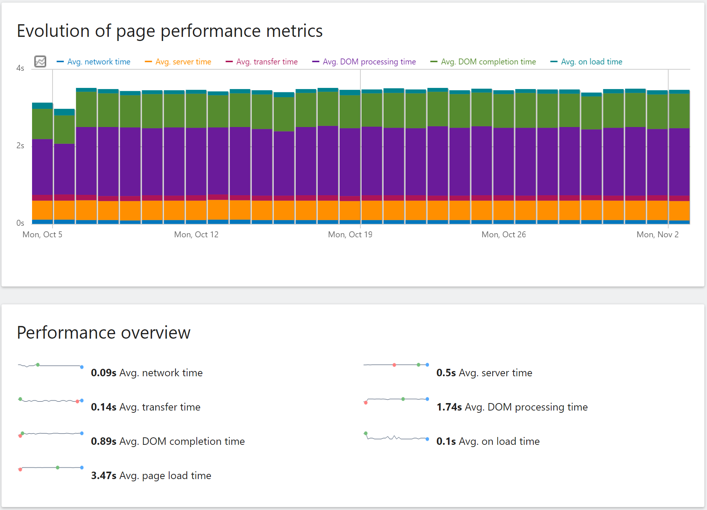Click the Avg. DOM completion time sparkline

click(50, 434)
